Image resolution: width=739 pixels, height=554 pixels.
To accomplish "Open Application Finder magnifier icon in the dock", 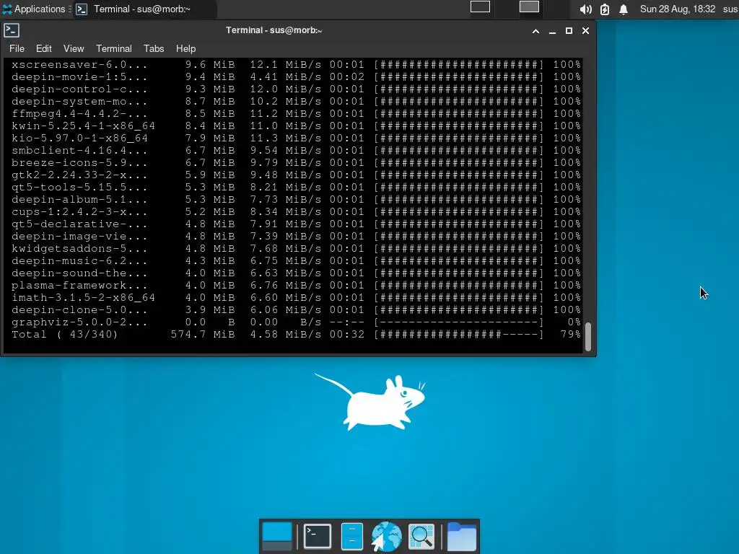I will click(421, 536).
